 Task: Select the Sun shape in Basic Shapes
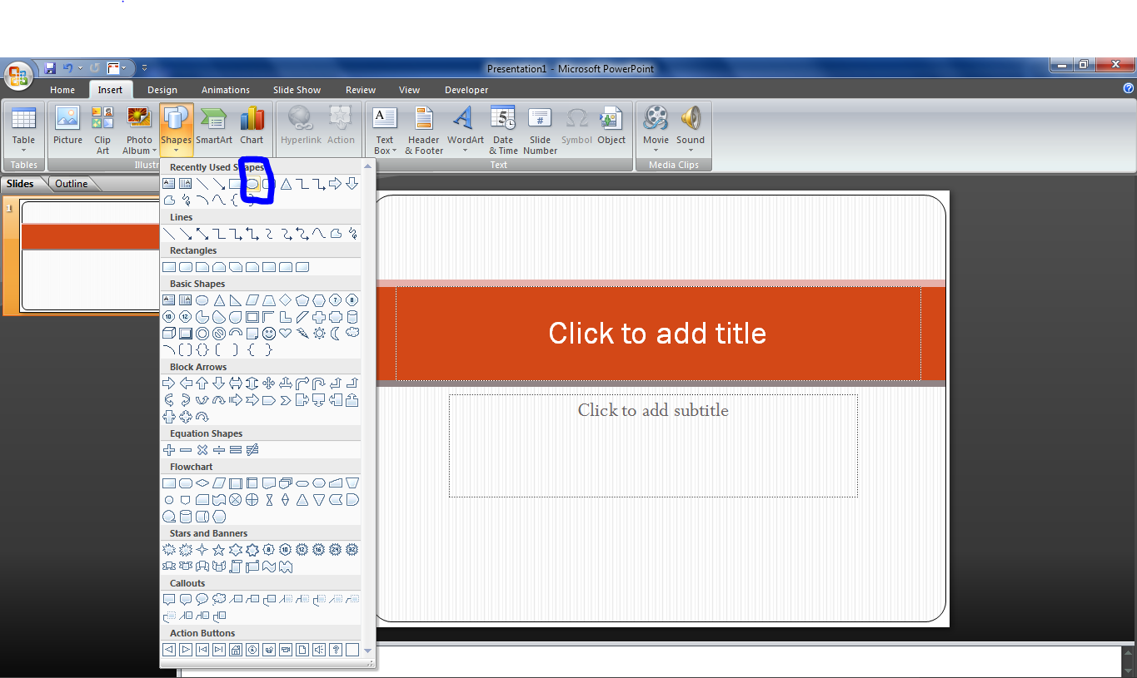point(319,334)
